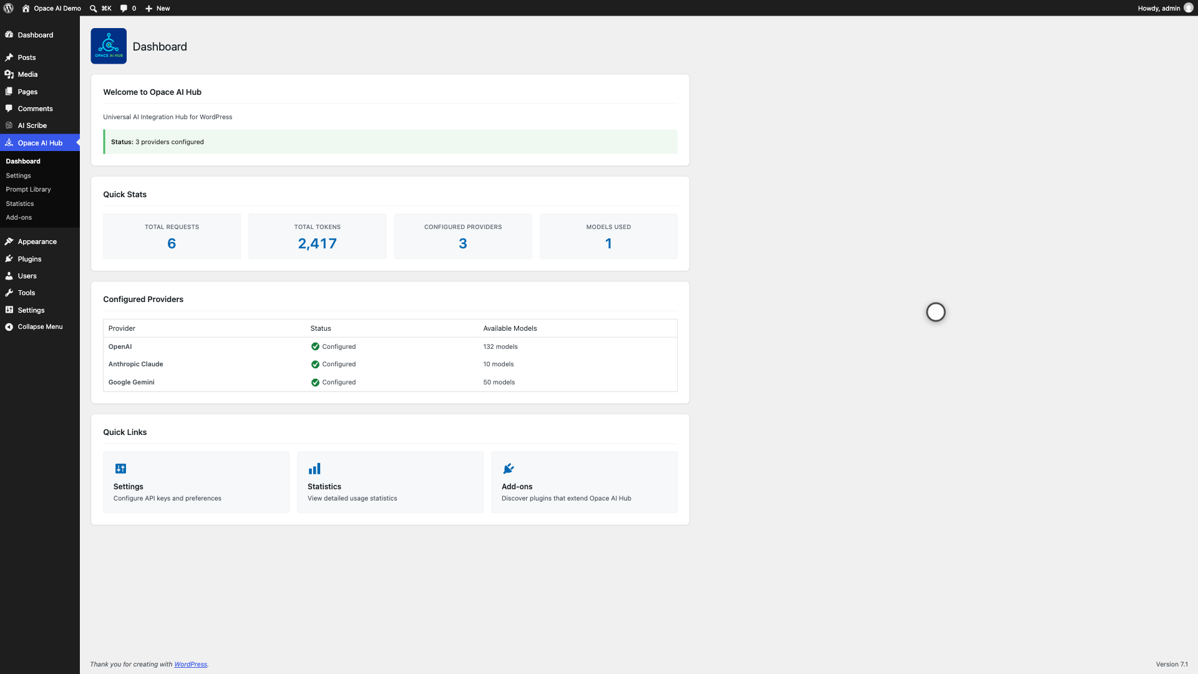
Task: Click the ⌘K search shortcut label
Action: click(106, 9)
